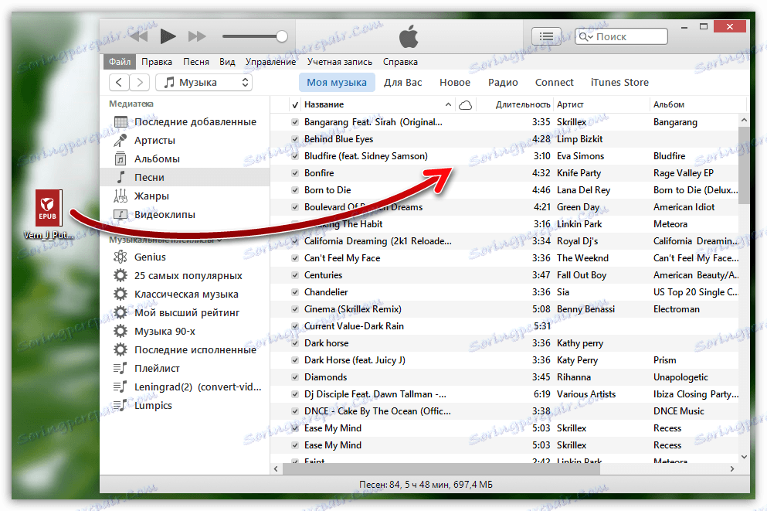The width and height of the screenshot is (767, 511).
Task: Switch to the Новое tab
Action: pyautogui.click(x=454, y=82)
